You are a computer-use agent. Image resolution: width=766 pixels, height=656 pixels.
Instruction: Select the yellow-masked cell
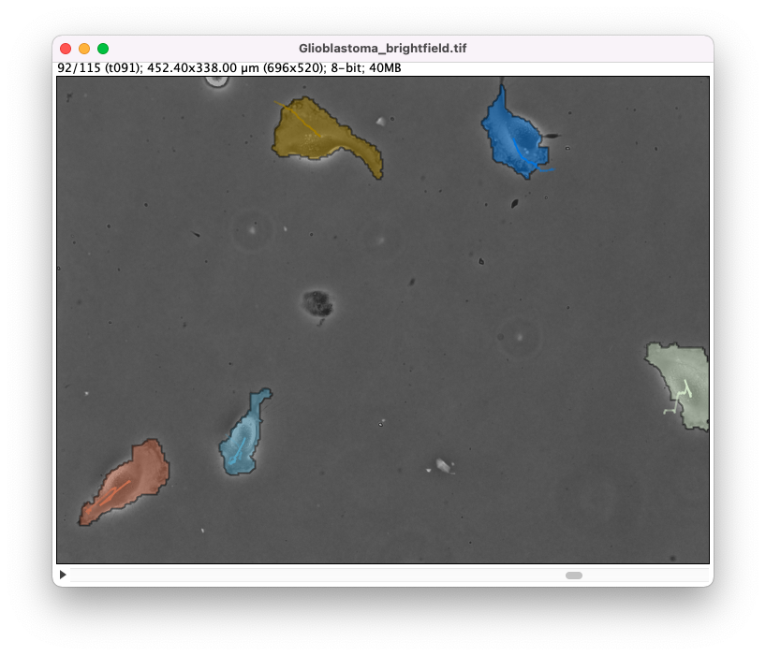point(314,133)
